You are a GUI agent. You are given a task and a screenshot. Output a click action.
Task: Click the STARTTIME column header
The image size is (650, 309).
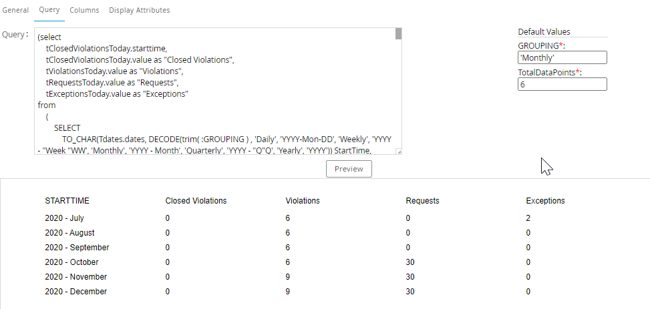pos(67,201)
